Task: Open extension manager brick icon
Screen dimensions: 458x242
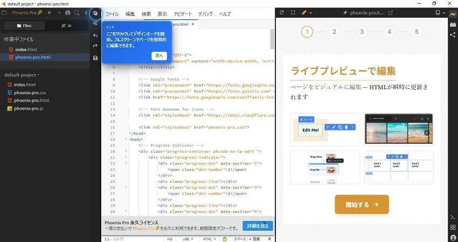Action: 453,25
